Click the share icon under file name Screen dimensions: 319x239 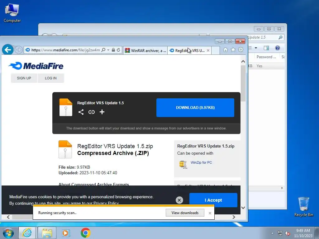click(81, 112)
